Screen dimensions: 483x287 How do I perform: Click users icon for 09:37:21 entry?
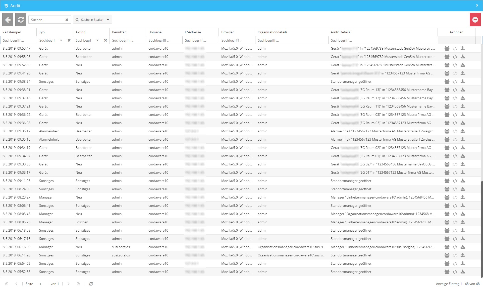coord(447,107)
